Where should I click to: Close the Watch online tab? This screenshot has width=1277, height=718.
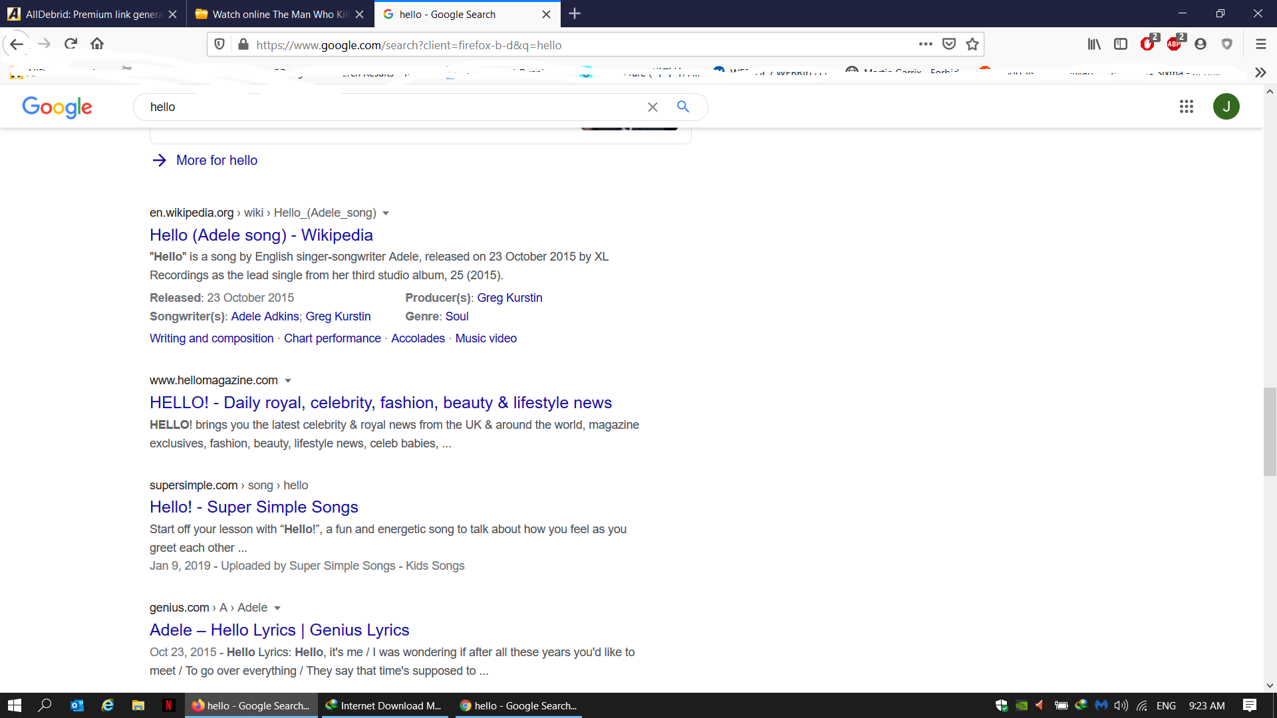pyautogui.click(x=359, y=14)
